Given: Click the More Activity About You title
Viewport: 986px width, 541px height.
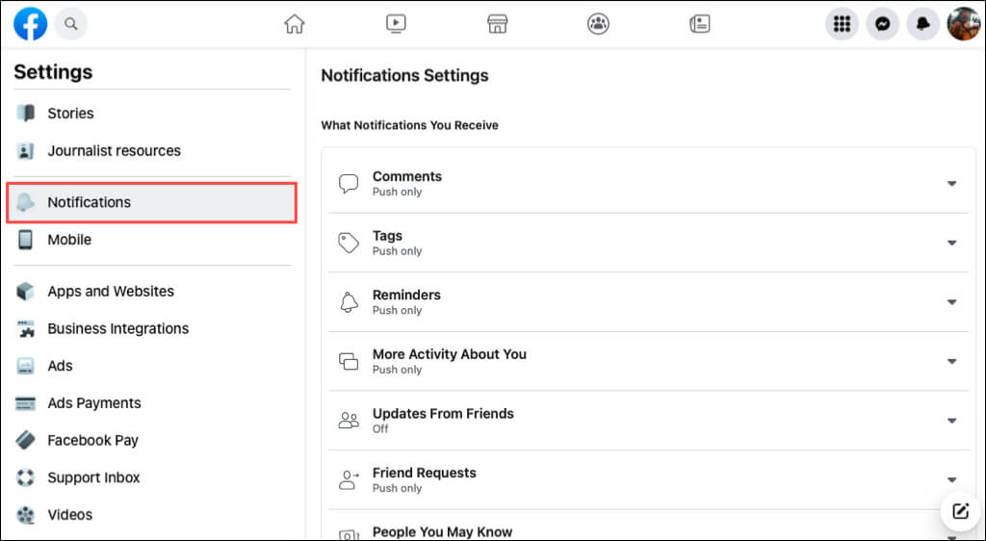Looking at the screenshot, I should 449,354.
